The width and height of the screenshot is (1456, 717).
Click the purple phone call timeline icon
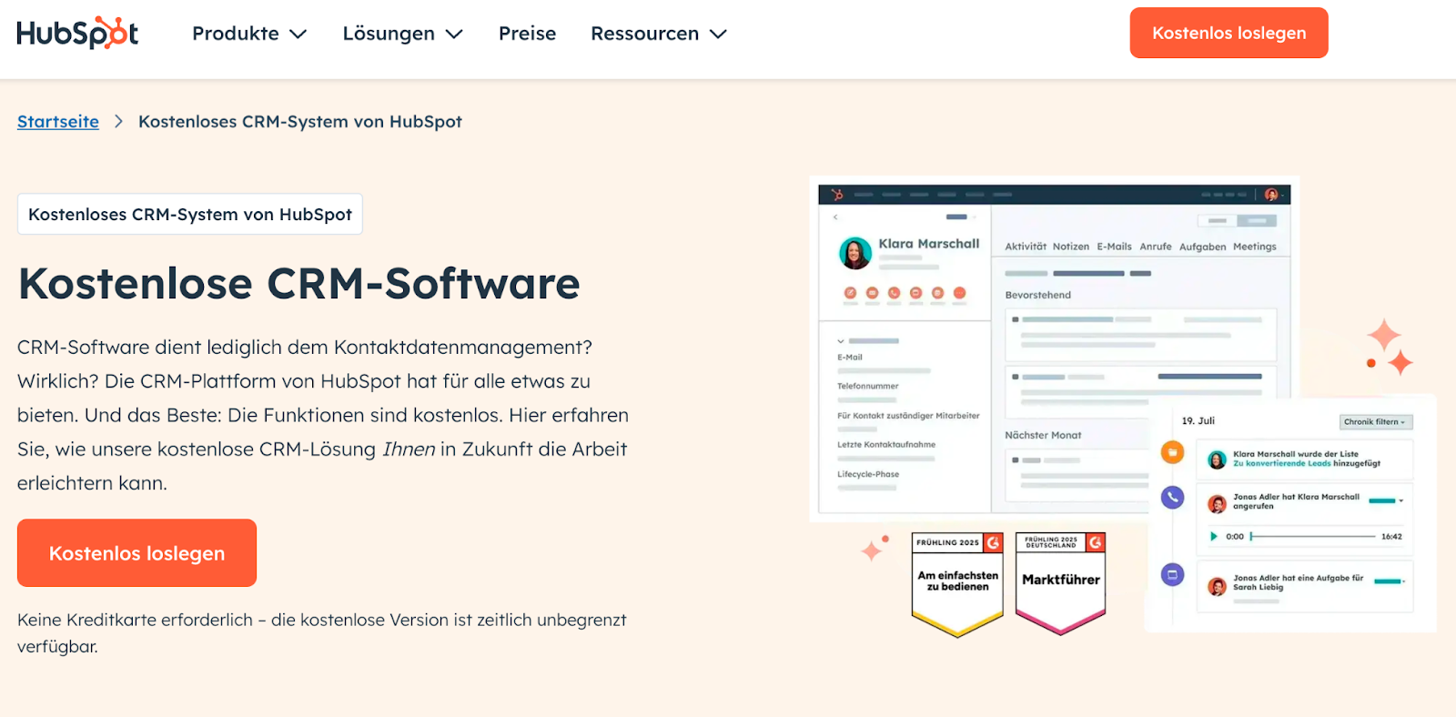click(1173, 497)
